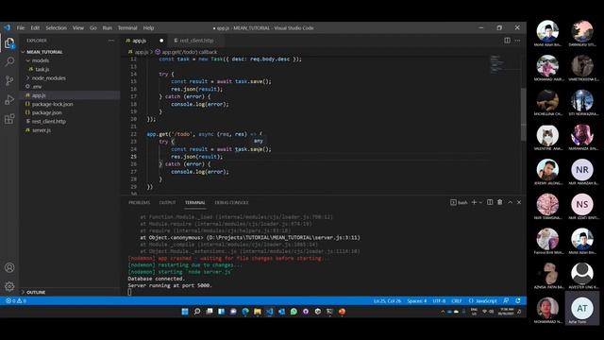Click errors and warnings status indicator
Viewport: 604px width, 340px height.
click(16, 301)
